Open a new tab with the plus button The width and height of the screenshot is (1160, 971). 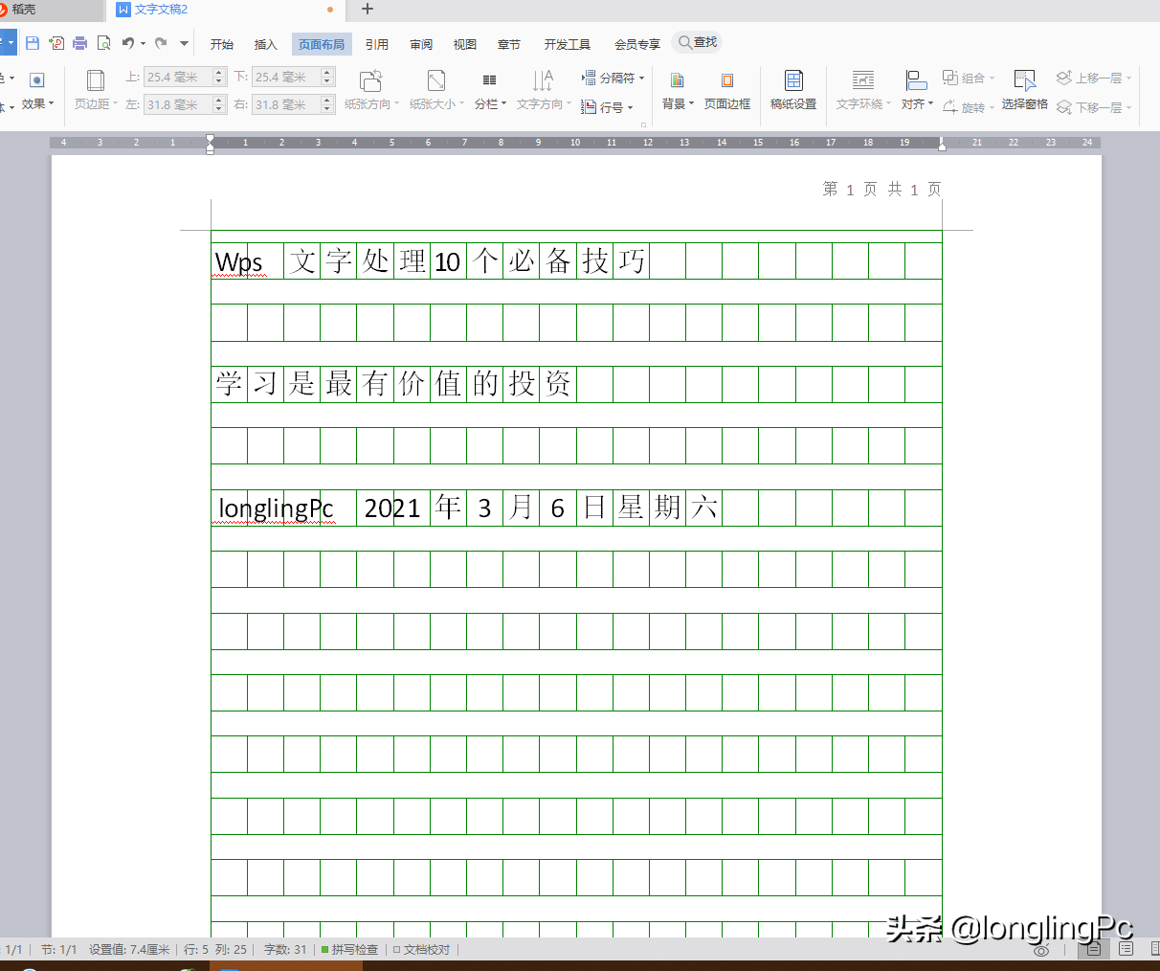[x=368, y=10]
